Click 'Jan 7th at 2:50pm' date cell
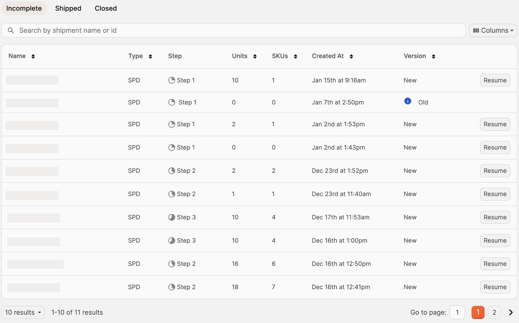The image size is (519, 323). (338, 102)
